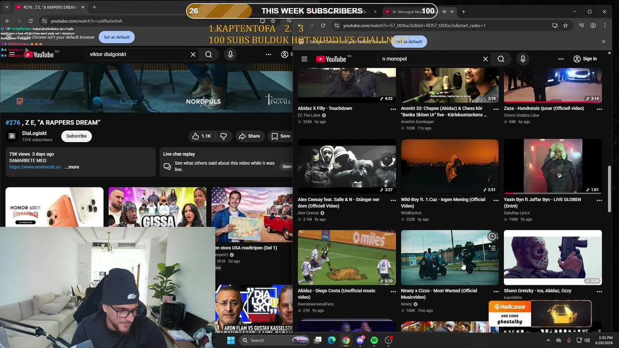The height and width of the screenshot is (348, 619).
Task: Start voice search in the right window
Action: pos(523,59)
